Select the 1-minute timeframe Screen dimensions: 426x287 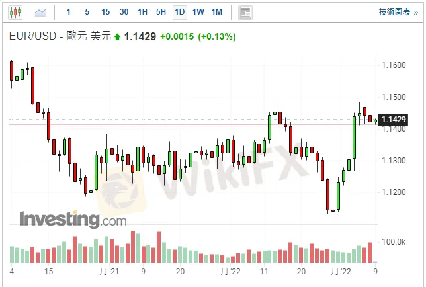tap(68, 12)
